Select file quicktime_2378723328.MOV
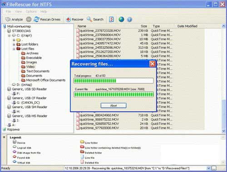227x172 pixels. (x=100, y=31)
